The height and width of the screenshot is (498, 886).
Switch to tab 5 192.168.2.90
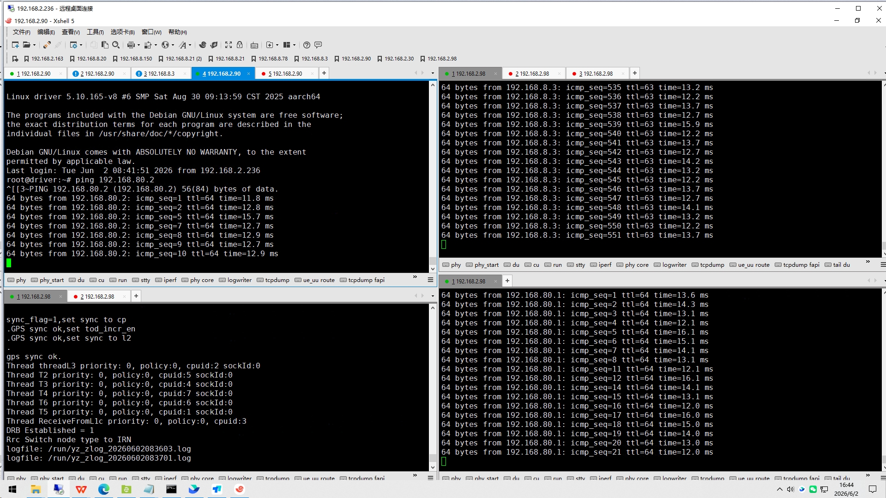pos(285,73)
